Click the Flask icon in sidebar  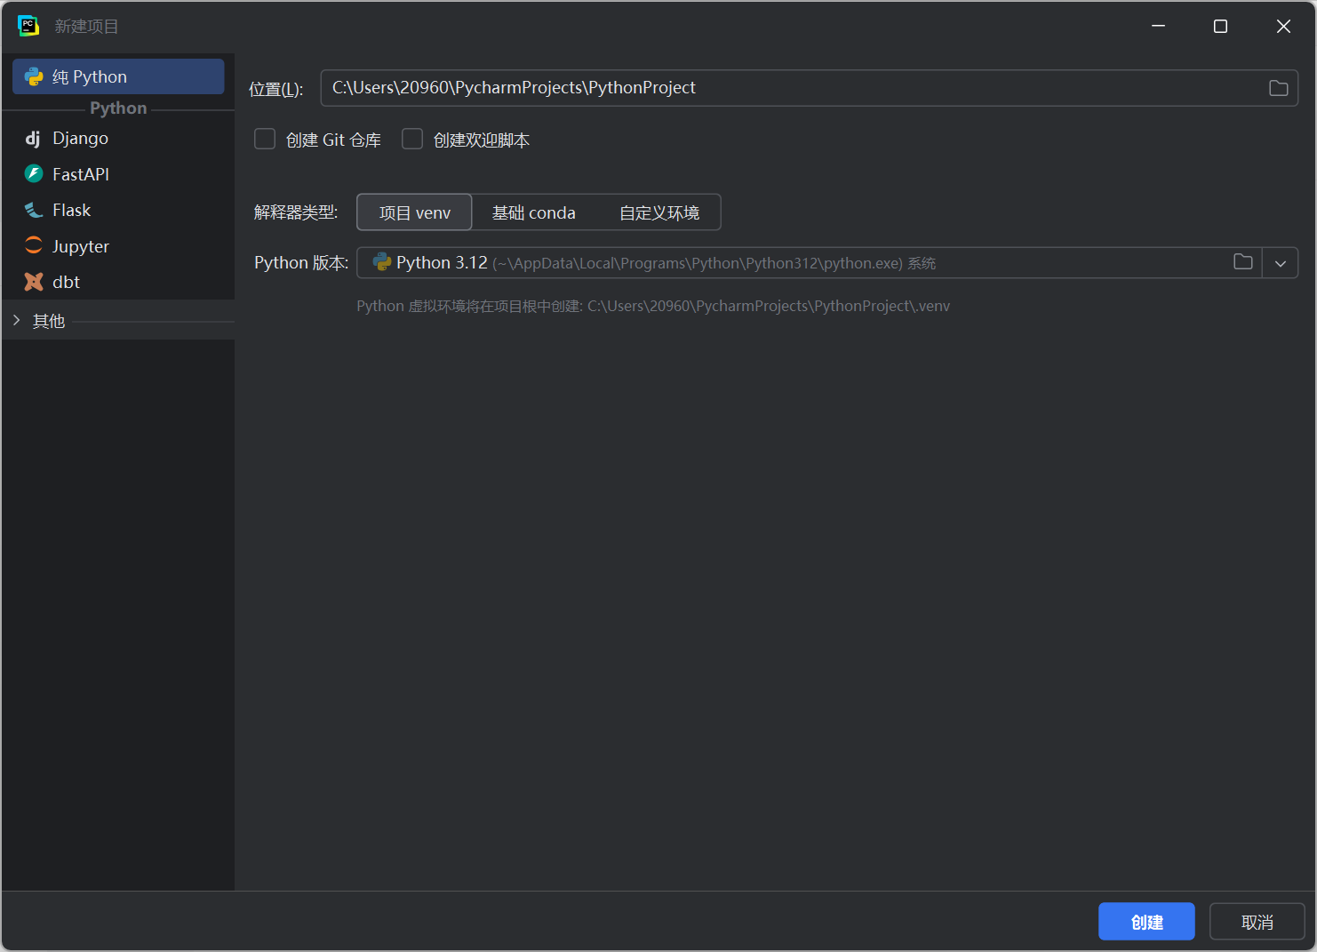pos(34,211)
